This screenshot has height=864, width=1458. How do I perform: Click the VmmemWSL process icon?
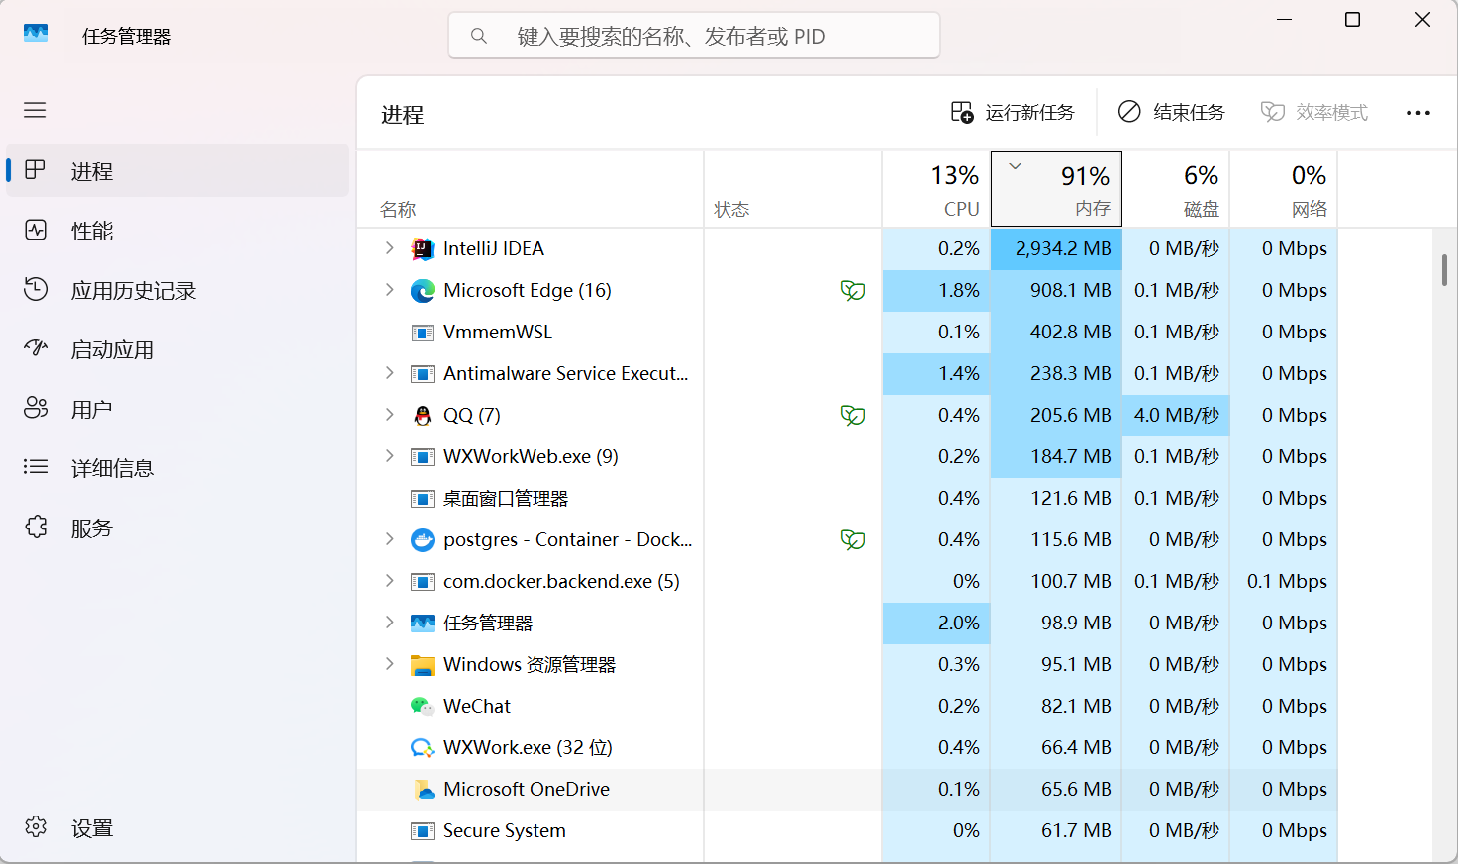pyautogui.click(x=423, y=333)
